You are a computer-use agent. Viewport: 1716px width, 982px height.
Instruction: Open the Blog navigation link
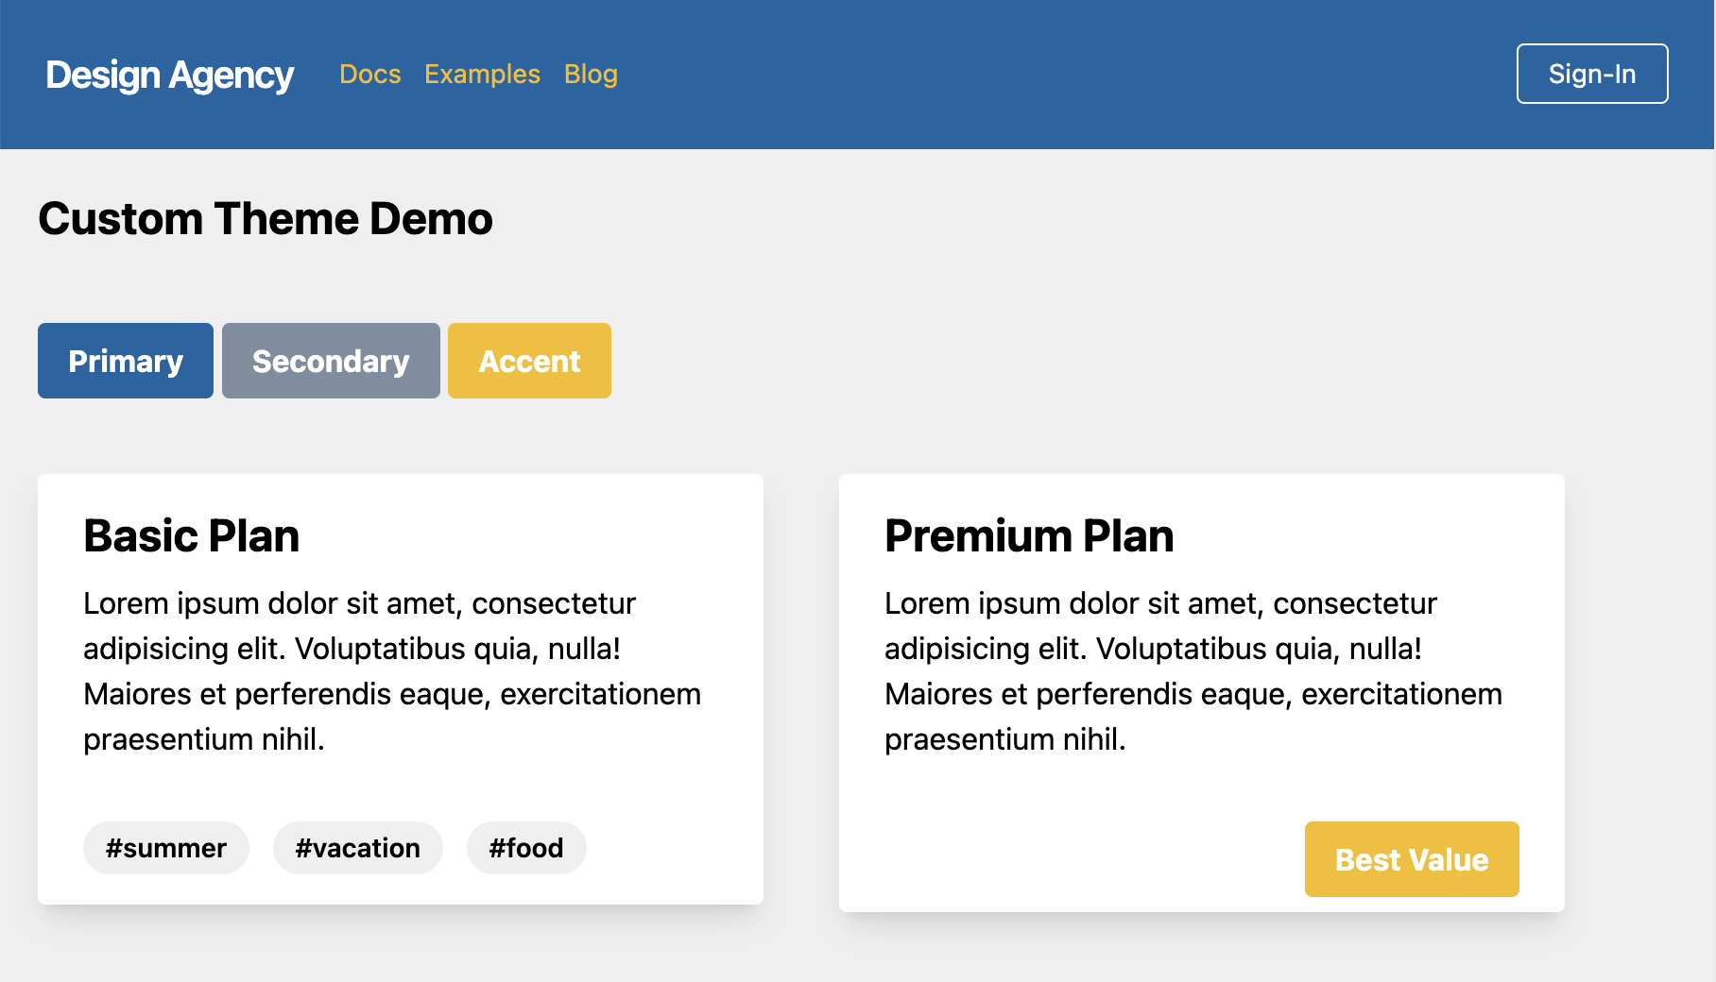(x=591, y=75)
